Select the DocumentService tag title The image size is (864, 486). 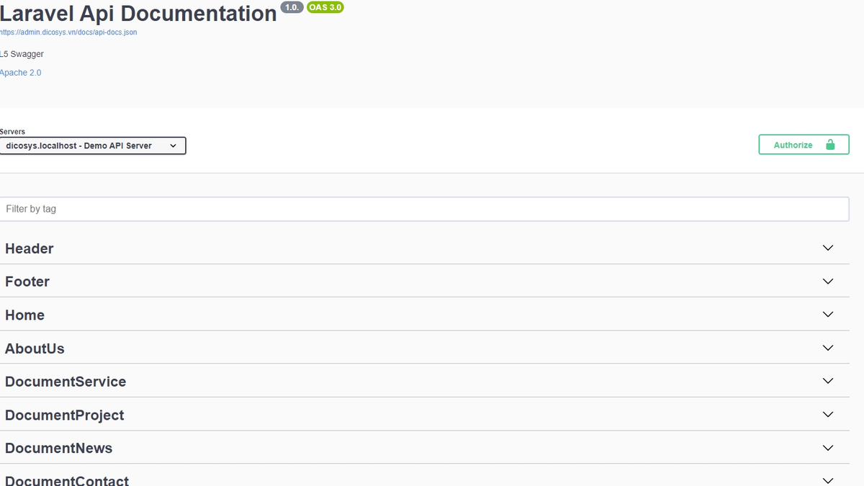66,382
